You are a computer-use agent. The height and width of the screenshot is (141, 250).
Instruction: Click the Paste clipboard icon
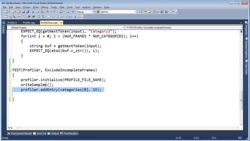pyautogui.click(x=42, y=12)
